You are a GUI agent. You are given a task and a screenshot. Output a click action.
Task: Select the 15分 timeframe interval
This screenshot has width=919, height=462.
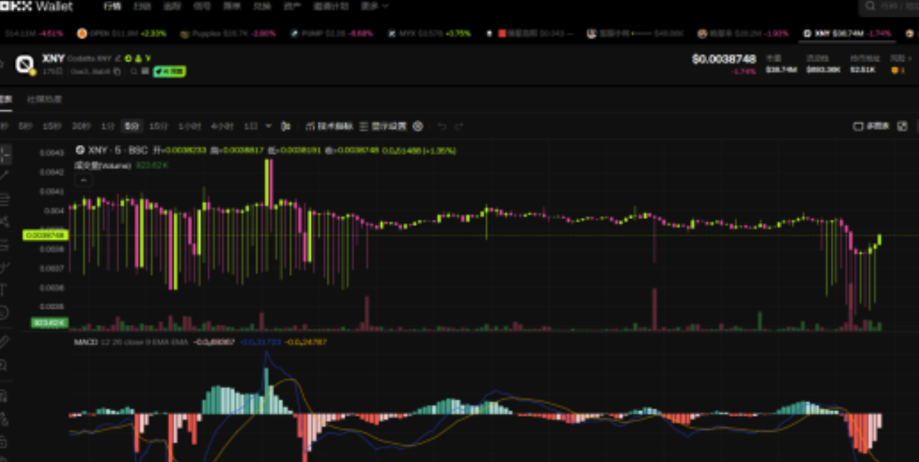pos(158,127)
